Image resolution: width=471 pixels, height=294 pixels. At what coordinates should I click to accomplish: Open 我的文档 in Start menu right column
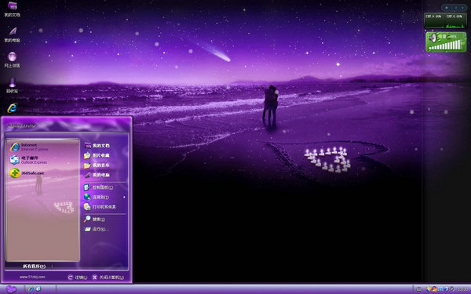point(97,146)
